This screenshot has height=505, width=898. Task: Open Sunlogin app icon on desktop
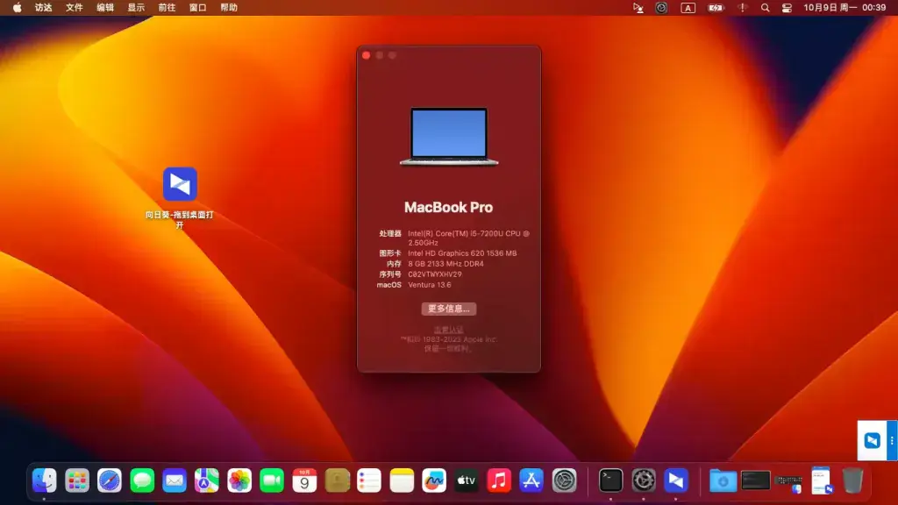180,184
